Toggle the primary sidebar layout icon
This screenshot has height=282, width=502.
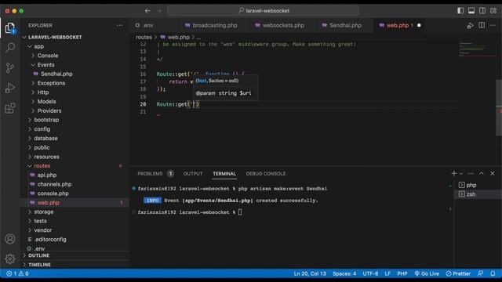click(460, 10)
